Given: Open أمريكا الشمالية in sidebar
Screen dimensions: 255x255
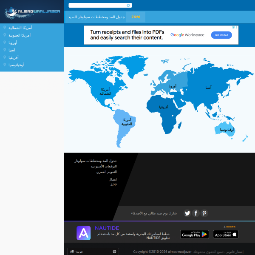Looking at the screenshot, I should (x=20, y=28).
